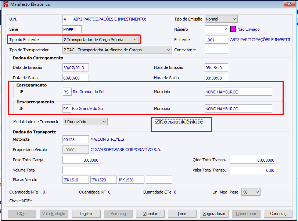The image size is (298, 221).
Task: Click the Descarregamento UF field
Action: [x=67, y=108]
